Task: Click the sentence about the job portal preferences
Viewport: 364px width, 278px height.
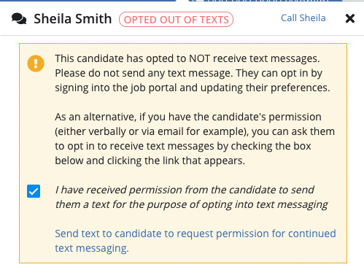Action: coord(193,80)
